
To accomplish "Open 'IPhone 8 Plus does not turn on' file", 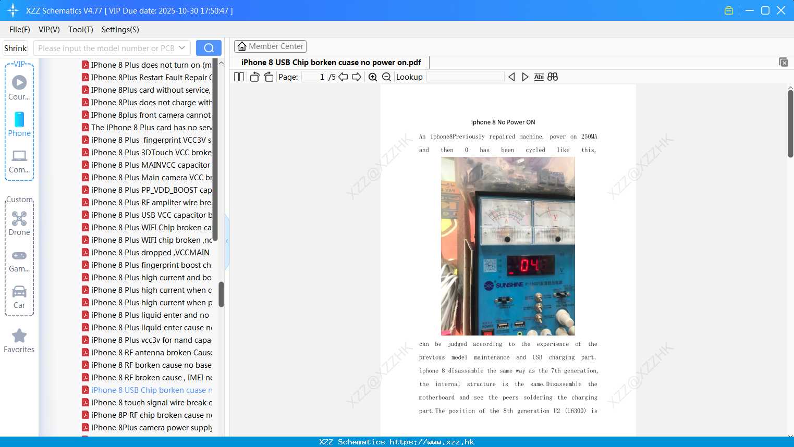I will [x=147, y=65].
